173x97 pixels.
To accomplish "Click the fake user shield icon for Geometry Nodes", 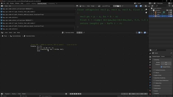I will tap(78, 33).
